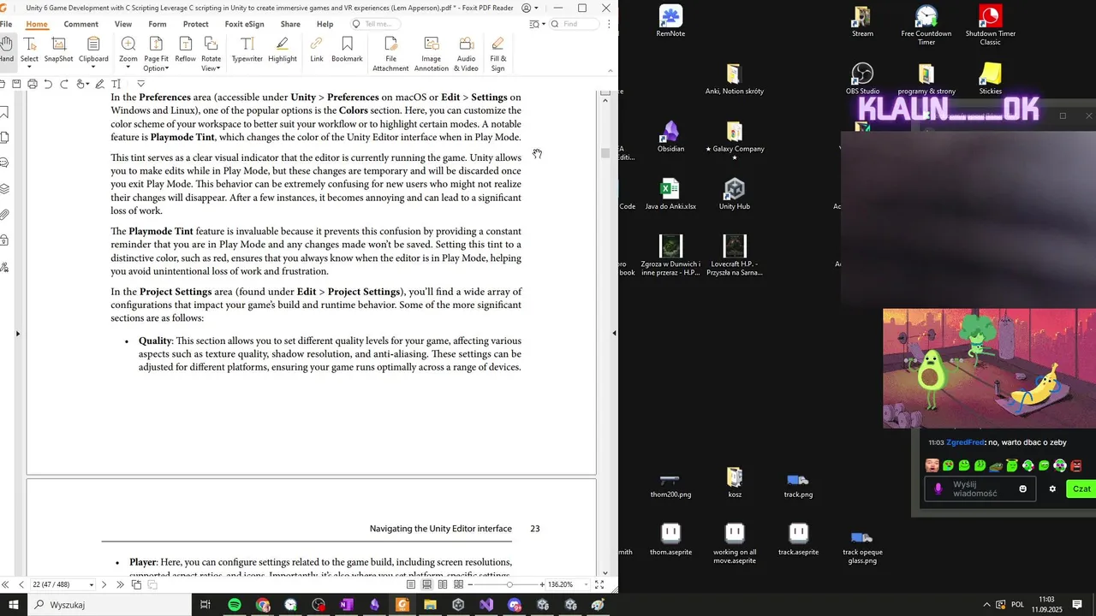Click the purple microphone in chat box
The image size is (1096, 616).
pyautogui.click(x=938, y=489)
